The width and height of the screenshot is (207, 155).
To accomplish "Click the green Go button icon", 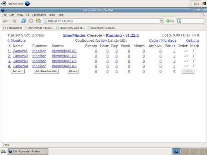I will coord(168,21).
